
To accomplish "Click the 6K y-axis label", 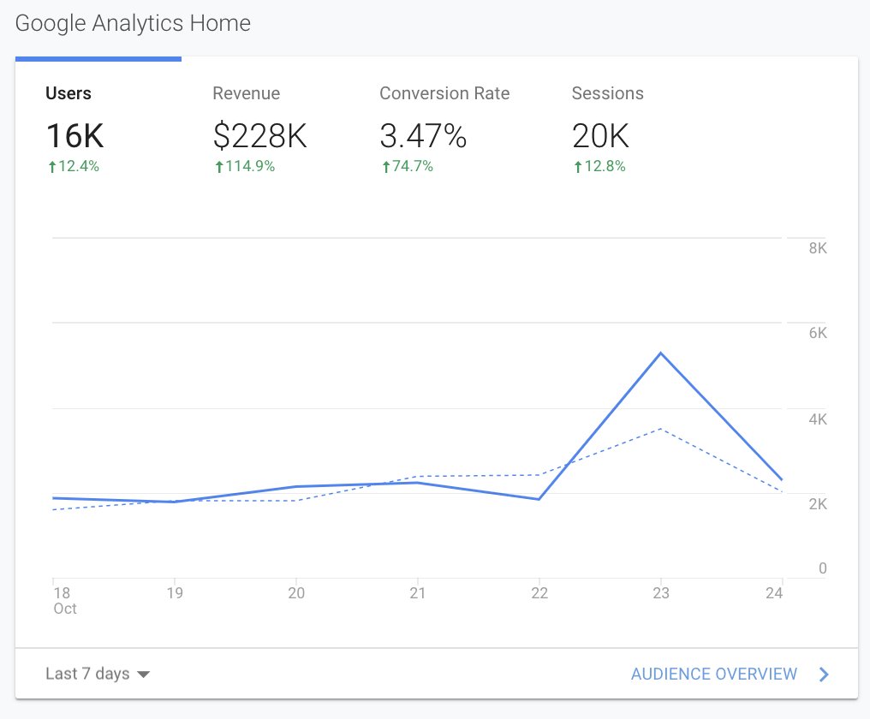I will tap(818, 333).
